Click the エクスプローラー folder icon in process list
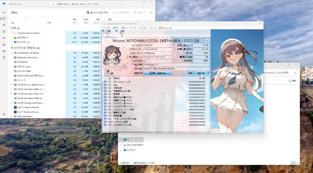 15,38
